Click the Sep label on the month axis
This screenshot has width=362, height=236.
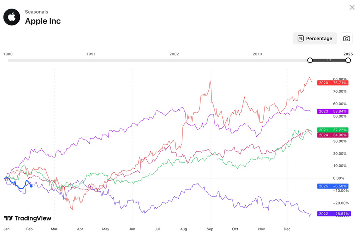click(x=209, y=229)
